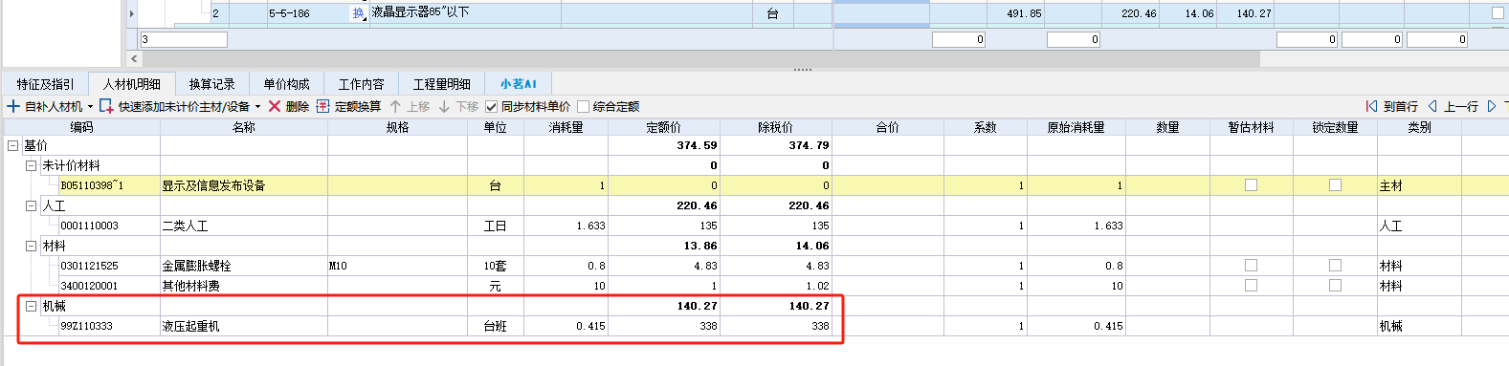Switch to the 特征及指引 tab
The height and width of the screenshot is (366, 1509).
click(x=45, y=84)
